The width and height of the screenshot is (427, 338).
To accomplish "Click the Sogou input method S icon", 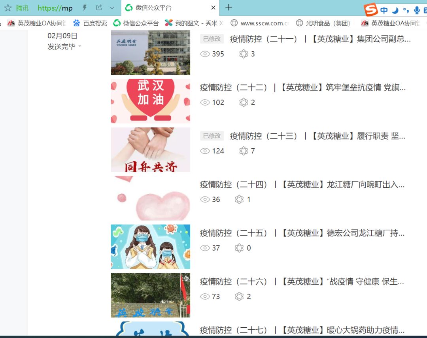I will 370,10.
